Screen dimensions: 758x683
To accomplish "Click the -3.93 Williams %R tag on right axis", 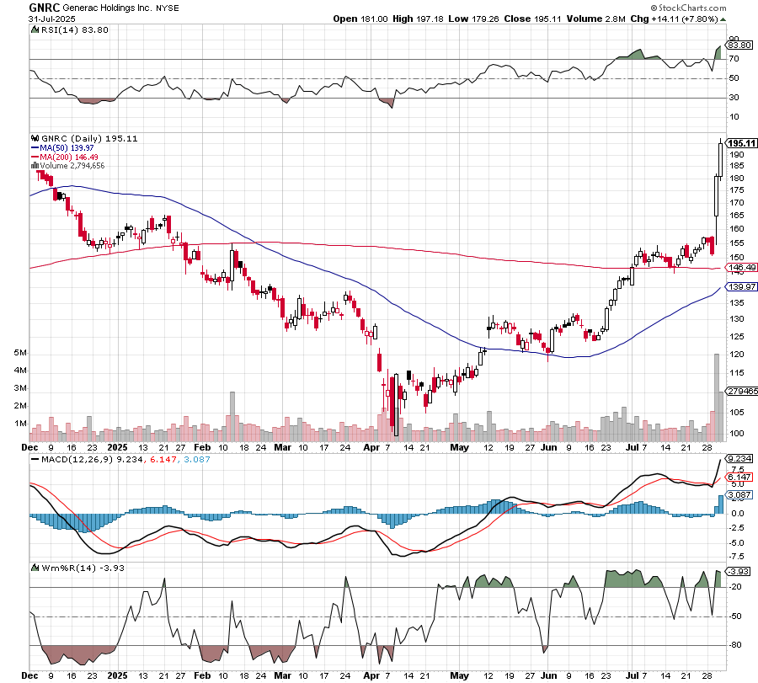I will point(738,571).
